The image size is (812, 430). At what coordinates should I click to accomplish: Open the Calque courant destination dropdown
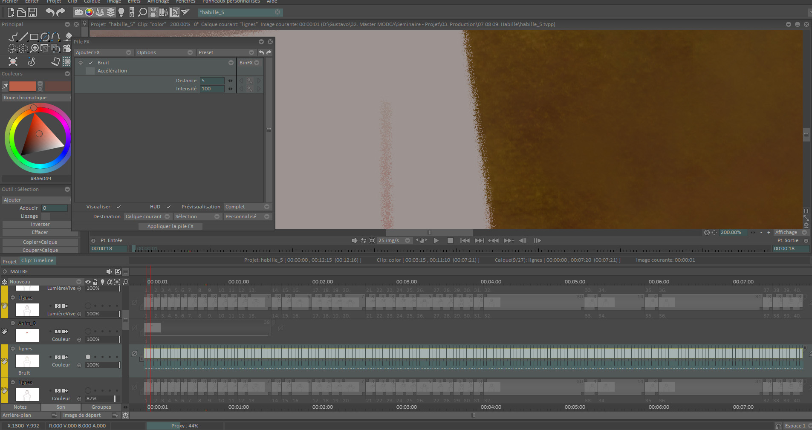pyautogui.click(x=147, y=216)
